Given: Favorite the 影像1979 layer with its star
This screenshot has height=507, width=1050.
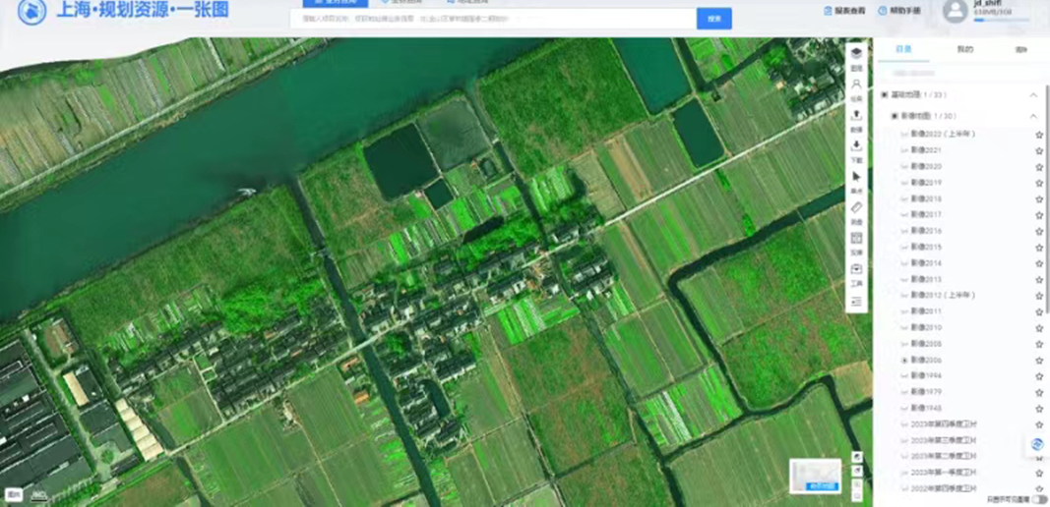Looking at the screenshot, I should pos(1039,393).
